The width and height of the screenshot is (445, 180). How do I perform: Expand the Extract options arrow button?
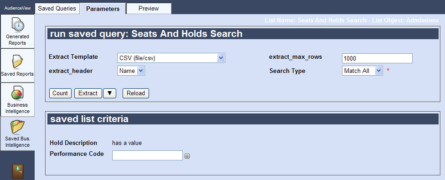(x=110, y=93)
